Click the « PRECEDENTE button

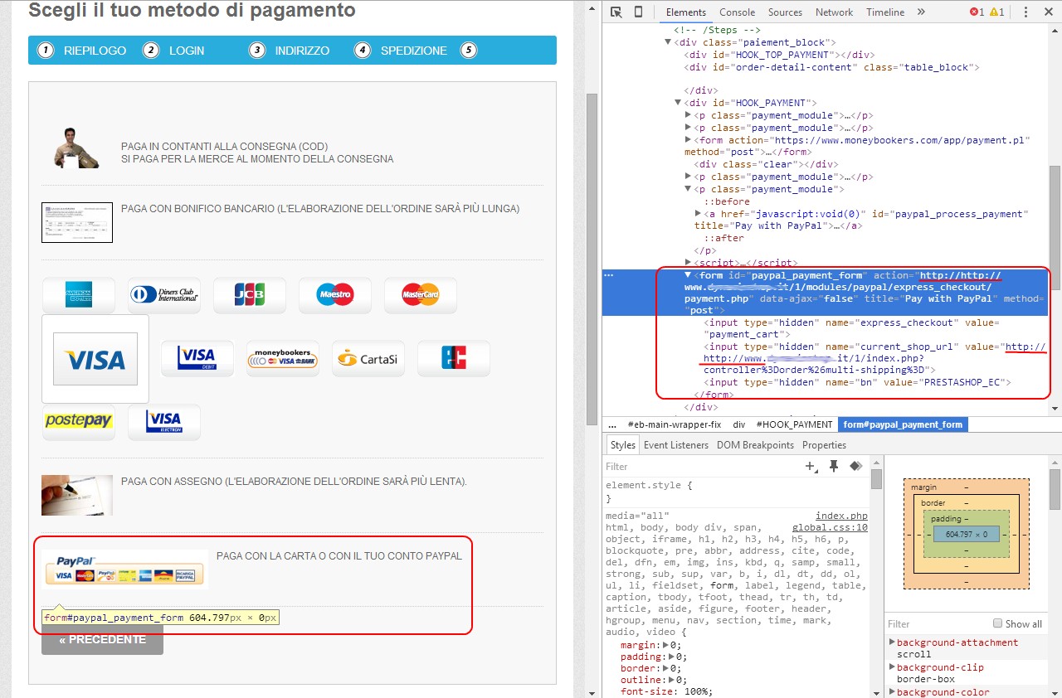(x=102, y=640)
